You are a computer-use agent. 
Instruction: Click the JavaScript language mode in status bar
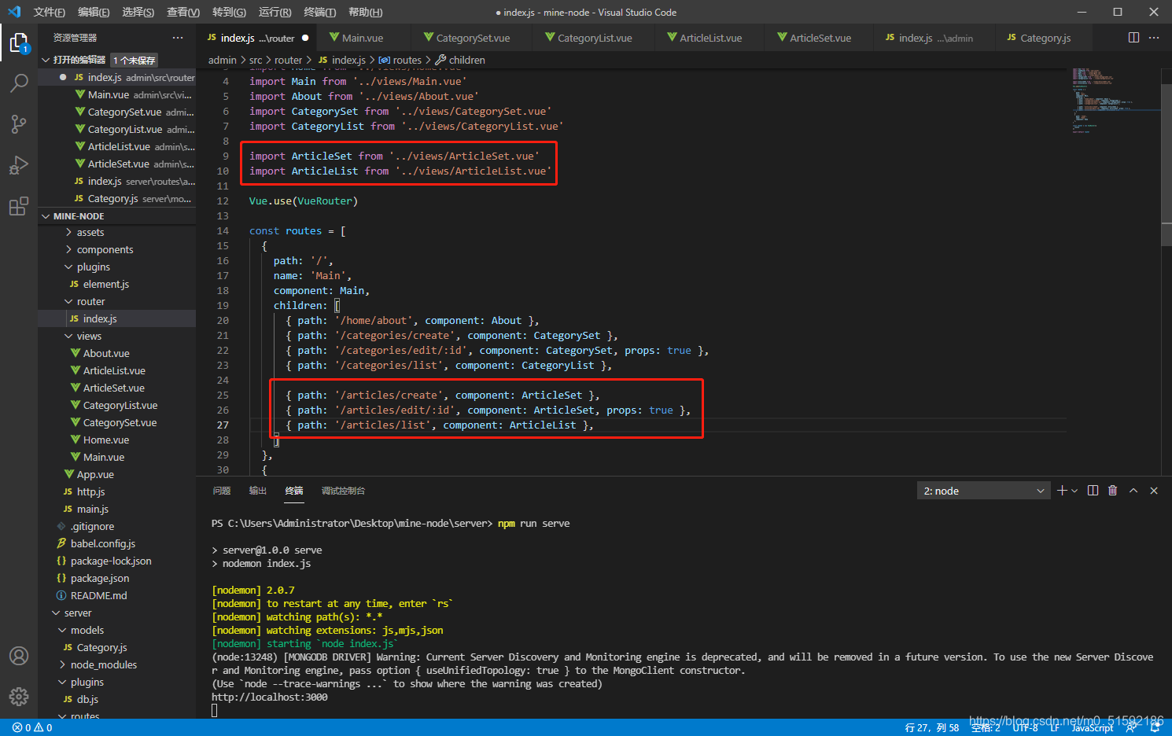coord(1092,728)
